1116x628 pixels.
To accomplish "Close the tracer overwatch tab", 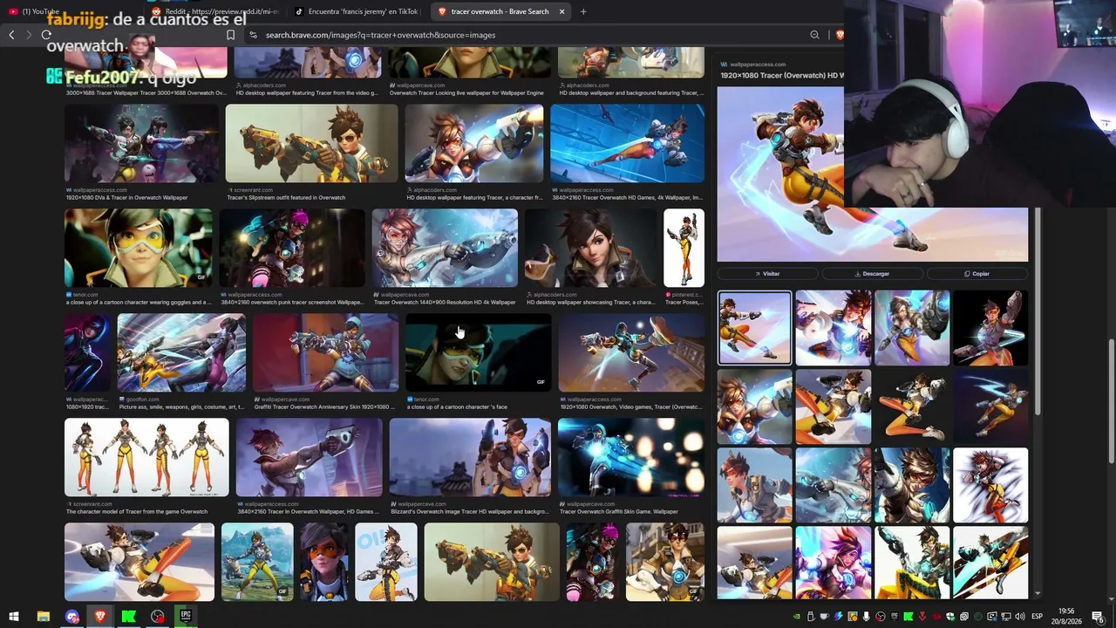I will pyautogui.click(x=561, y=11).
